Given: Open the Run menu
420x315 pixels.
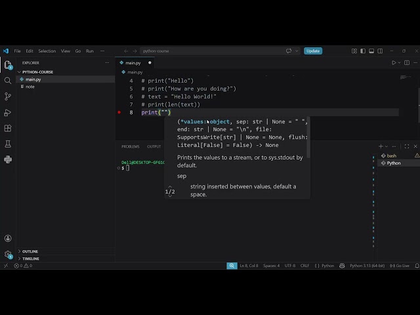Looking at the screenshot, I should point(90,51).
